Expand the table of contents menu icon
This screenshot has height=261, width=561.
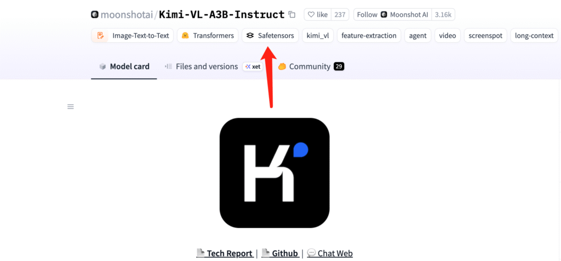[71, 107]
